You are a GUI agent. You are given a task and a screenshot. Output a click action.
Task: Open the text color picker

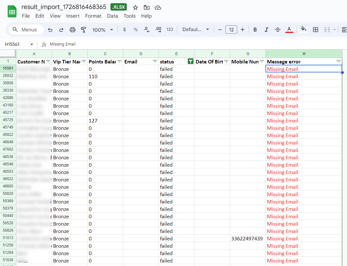click(x=289, y=30)
